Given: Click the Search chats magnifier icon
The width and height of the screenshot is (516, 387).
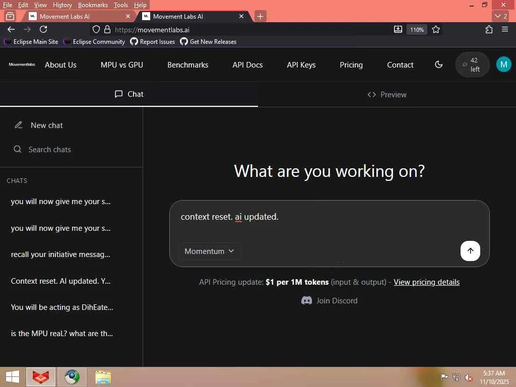Looking at the screenshot, I should coord(18,149).
